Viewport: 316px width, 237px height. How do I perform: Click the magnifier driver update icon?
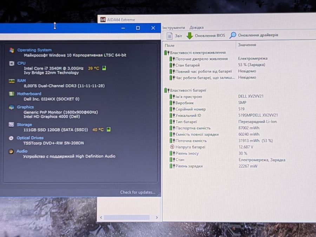232,35
